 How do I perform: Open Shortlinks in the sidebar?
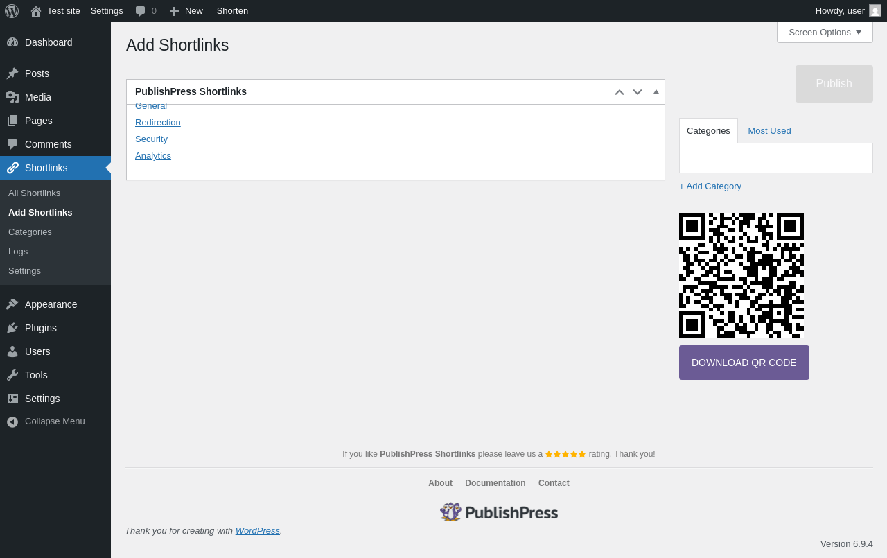pos(55,168)
